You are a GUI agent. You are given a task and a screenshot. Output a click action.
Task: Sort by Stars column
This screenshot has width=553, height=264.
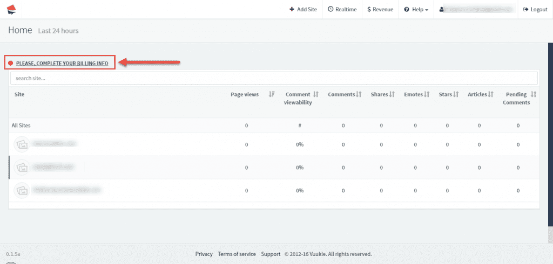[456, 94]
